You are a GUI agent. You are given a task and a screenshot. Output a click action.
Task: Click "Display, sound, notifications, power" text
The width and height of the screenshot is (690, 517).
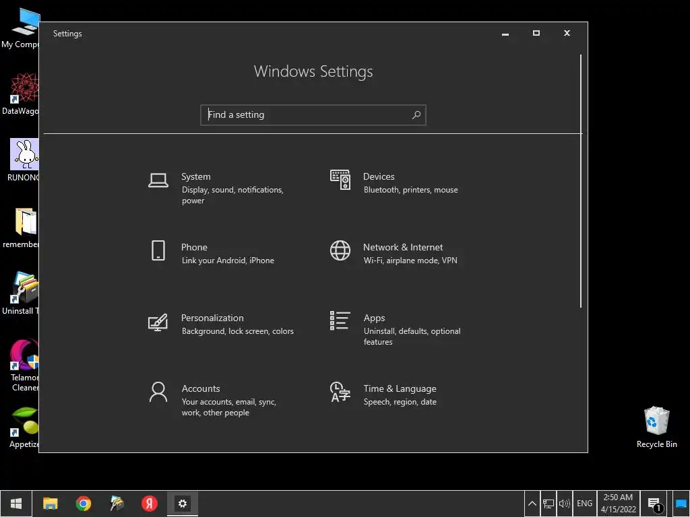pyautogui.click(x=232, y=195)
